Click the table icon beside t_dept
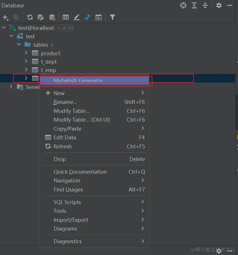This screenshot has width=238, height=255. click(35, 61)
